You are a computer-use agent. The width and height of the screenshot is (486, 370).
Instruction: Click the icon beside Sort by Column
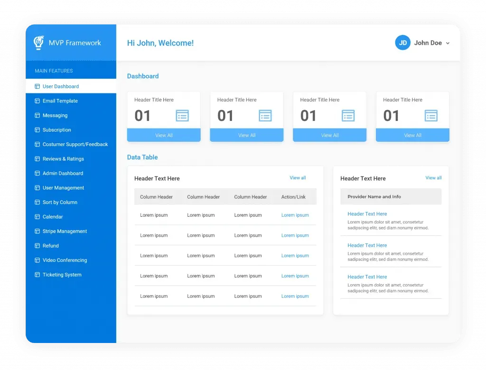click(x=37, y=202)
